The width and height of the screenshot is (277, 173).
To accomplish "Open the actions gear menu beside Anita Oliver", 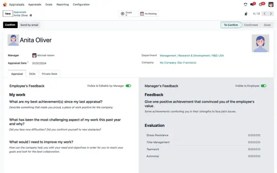I will pos(31,15).
